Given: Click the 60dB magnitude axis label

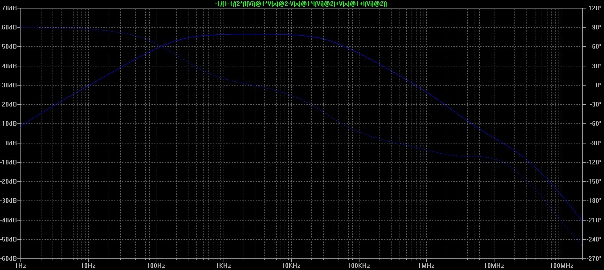Looking at the screenshot, I should click(x=10, y=27).
